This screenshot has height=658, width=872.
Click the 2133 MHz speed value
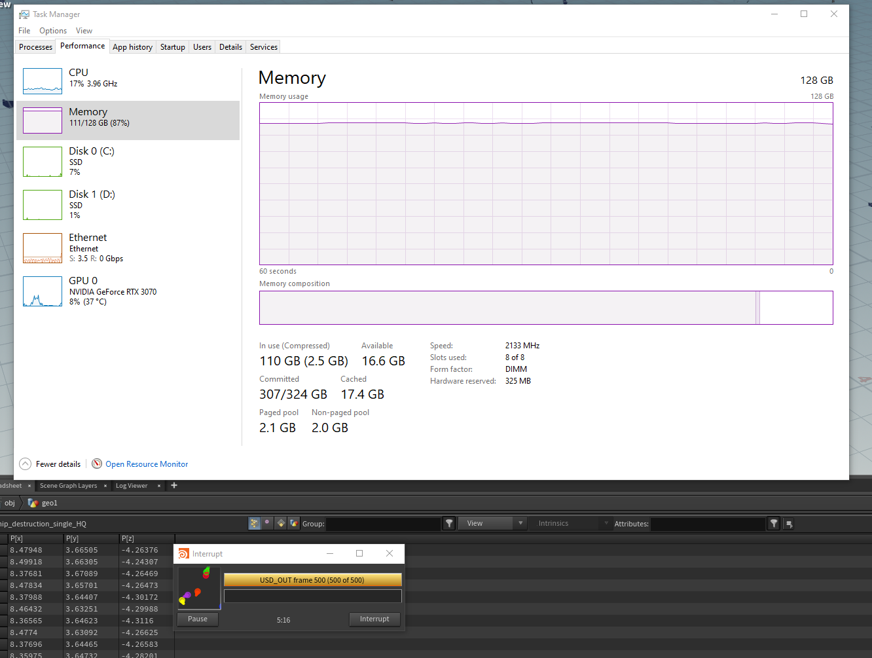(522, 346)
